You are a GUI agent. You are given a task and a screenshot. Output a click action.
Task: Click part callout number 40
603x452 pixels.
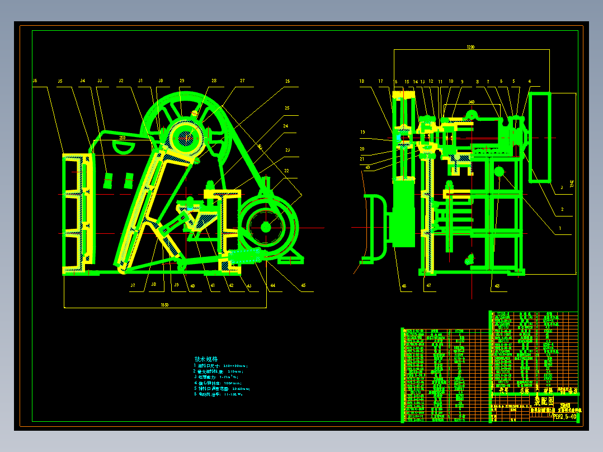[192, 286]
